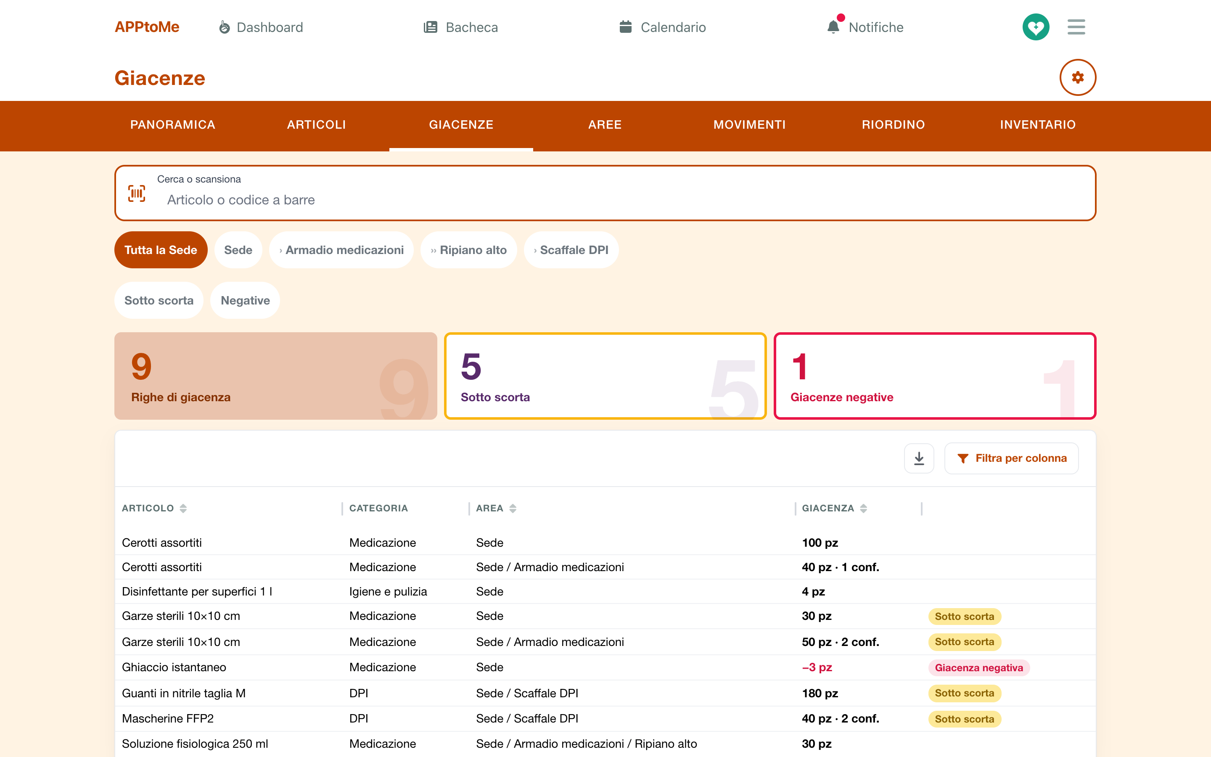Viewport: 1211px width, 757px height.
Task: Switch to the Movimenti tab
Action: coord(749,124)
